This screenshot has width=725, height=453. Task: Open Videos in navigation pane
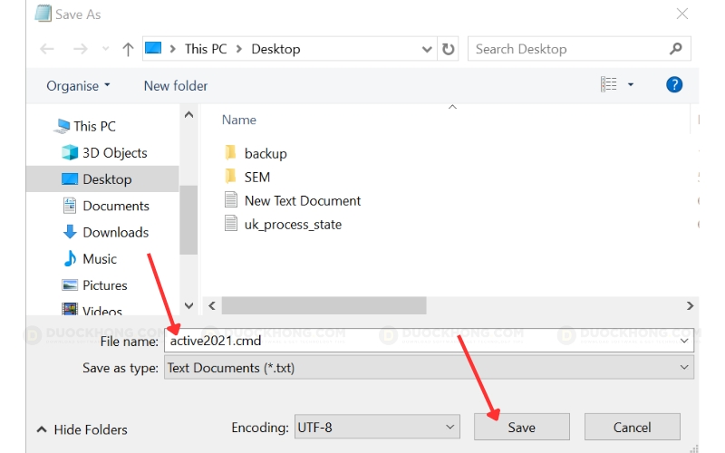coord(102,310)
